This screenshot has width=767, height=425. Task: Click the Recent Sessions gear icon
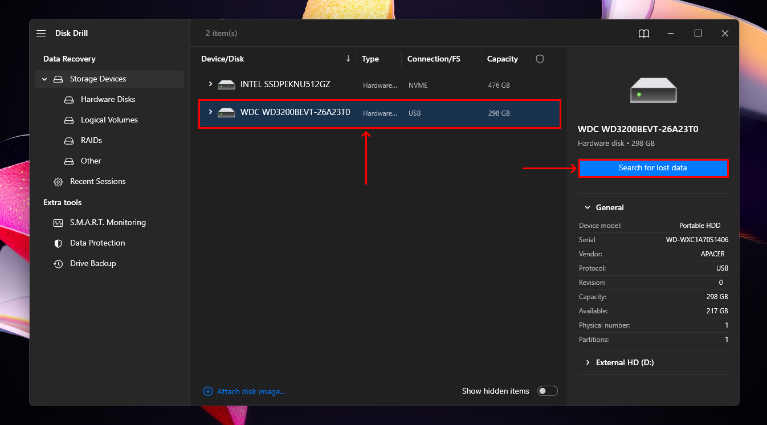click(x=58, y=182)
